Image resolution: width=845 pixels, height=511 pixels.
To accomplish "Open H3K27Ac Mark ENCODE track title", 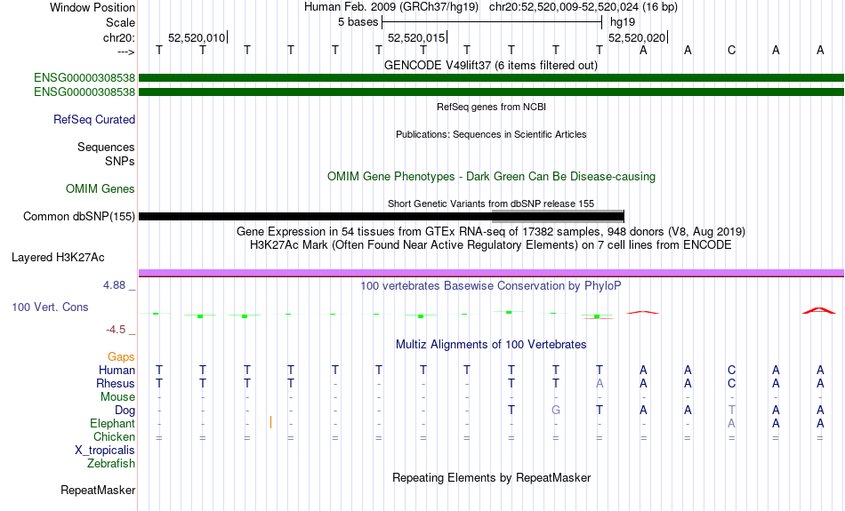I will 491,245.
